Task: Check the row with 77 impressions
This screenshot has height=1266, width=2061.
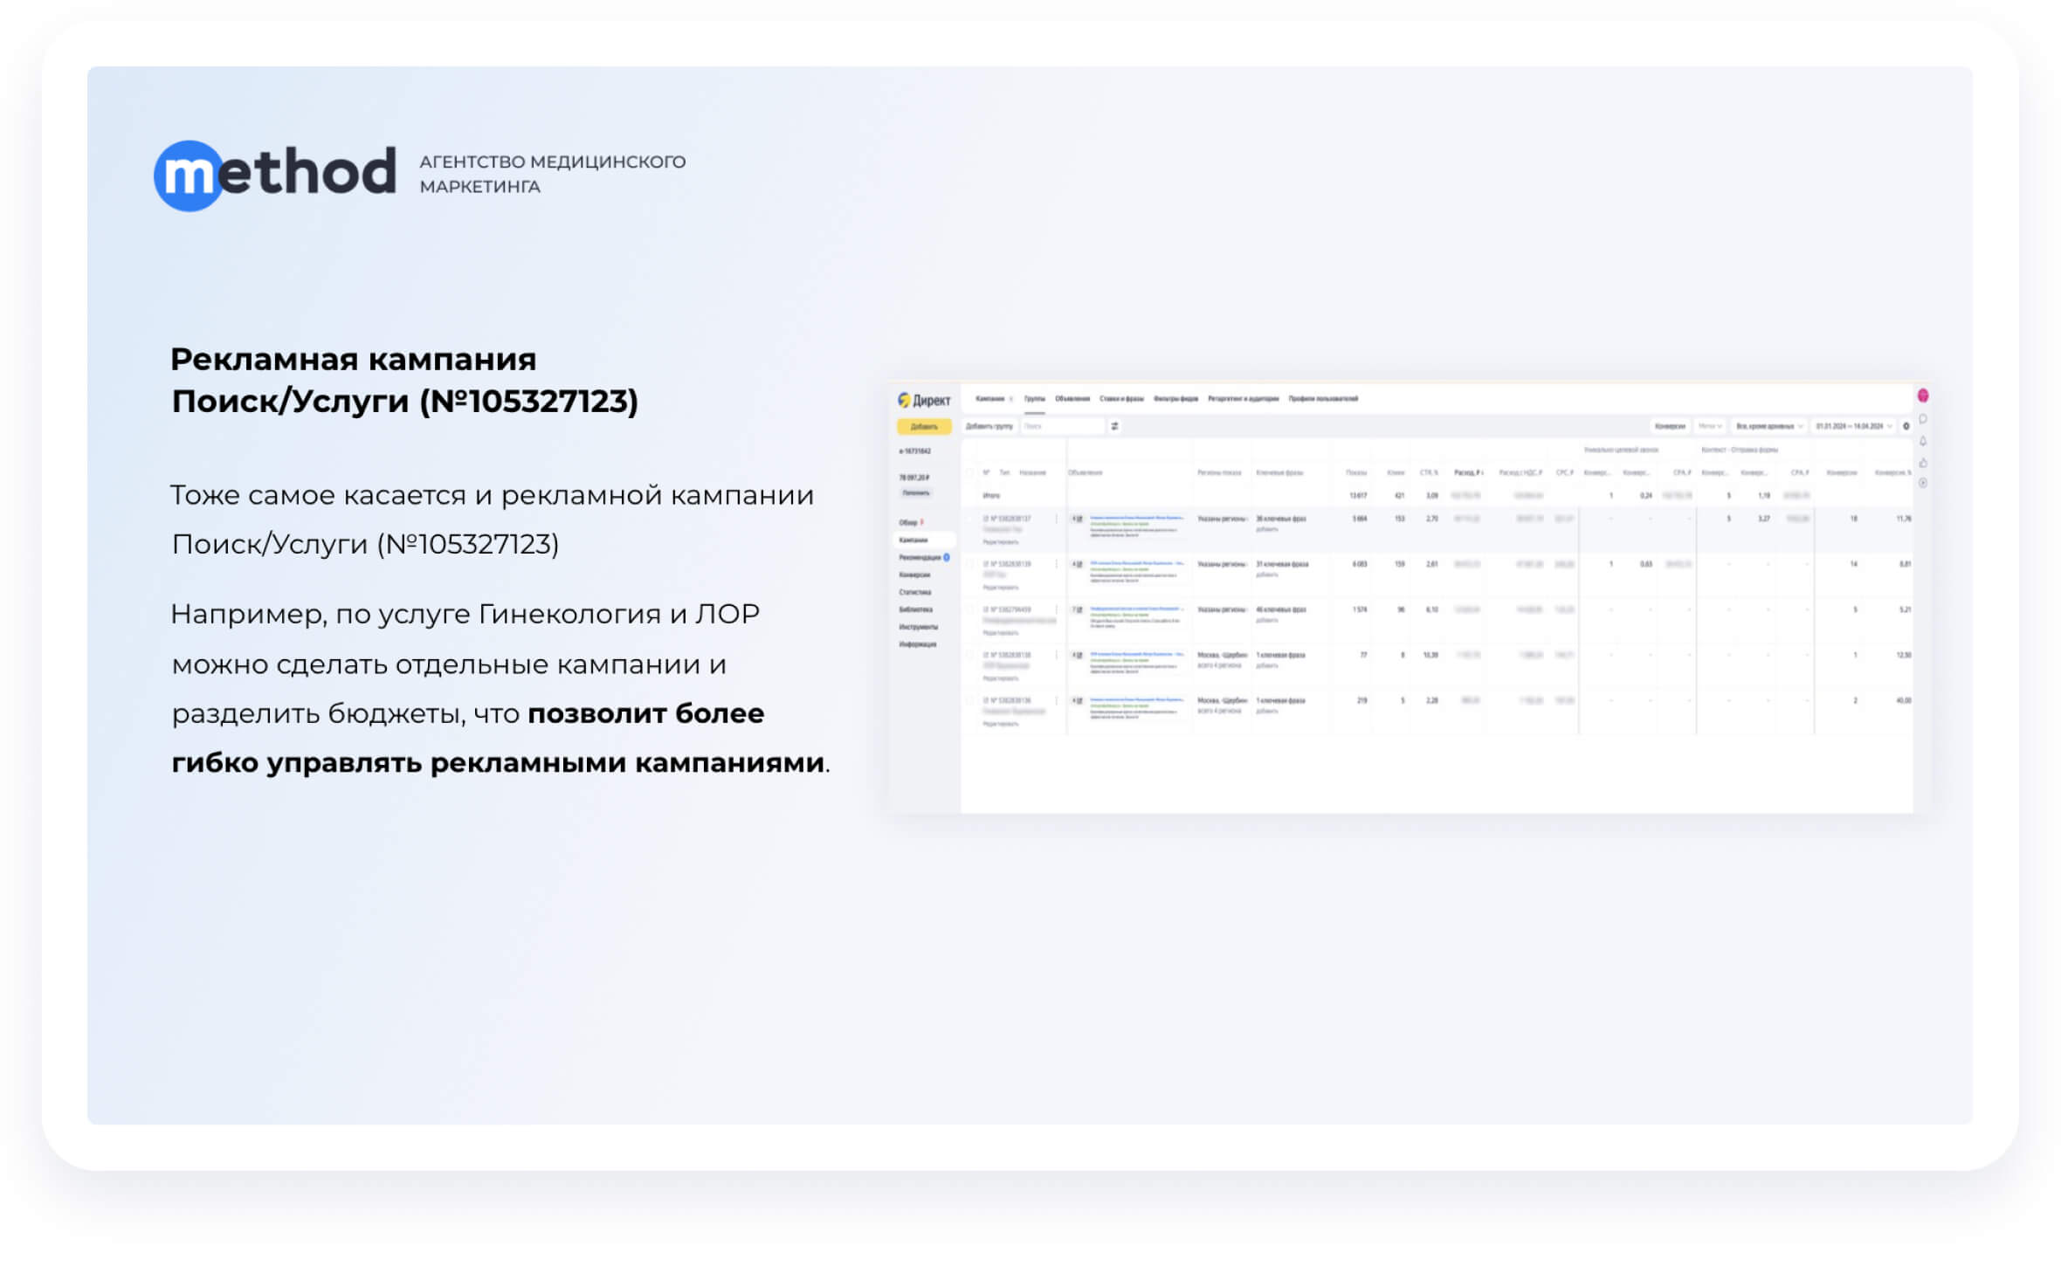Action: tap(970, 655)
